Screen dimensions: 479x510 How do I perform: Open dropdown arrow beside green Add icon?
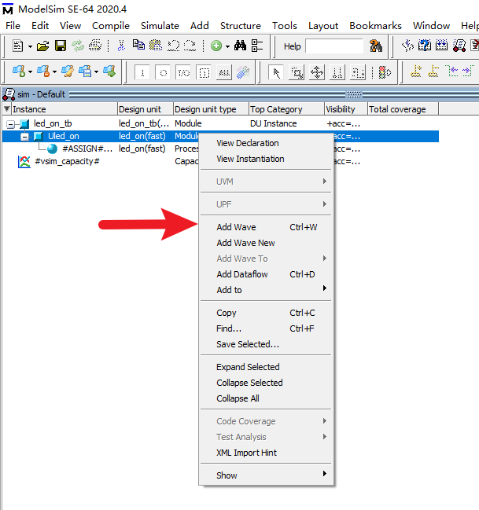click(227, 46)
